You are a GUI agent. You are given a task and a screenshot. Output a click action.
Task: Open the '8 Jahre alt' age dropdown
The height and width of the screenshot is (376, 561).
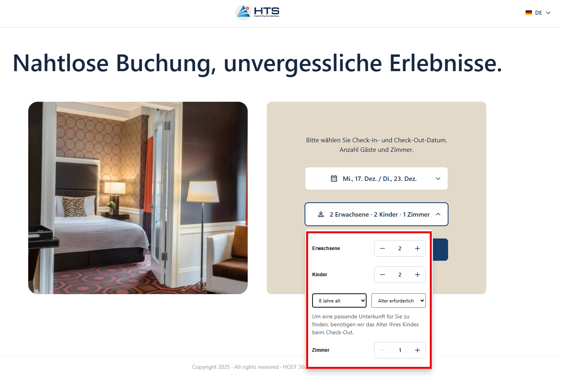pos(339,300)
